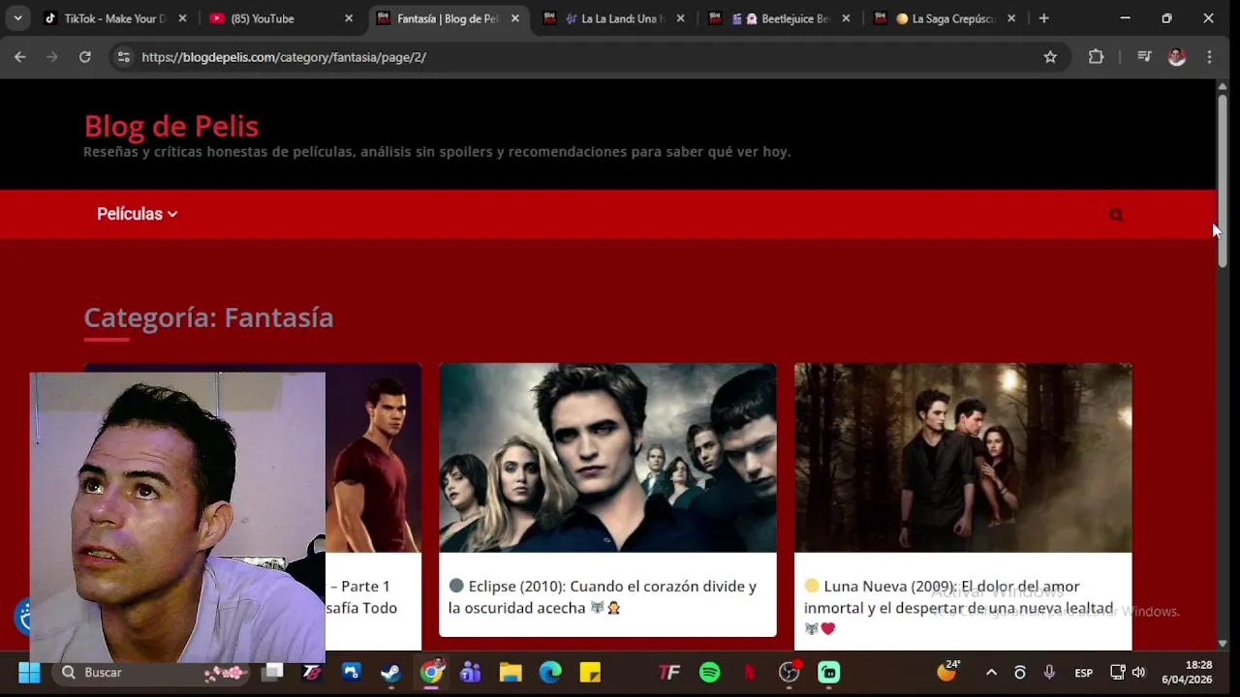Screen dimensions: 1240x697
Task: Open Microsoft Edge from the taskbar
Action: click(x=550, y=672)
